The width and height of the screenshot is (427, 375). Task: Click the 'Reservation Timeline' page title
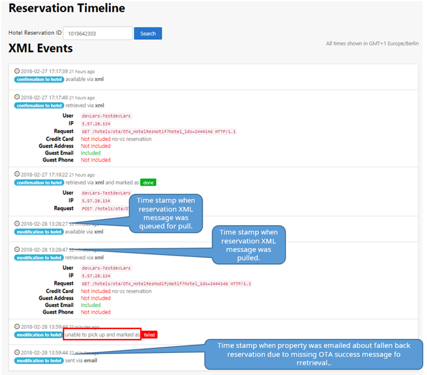(x=67, y=9)
